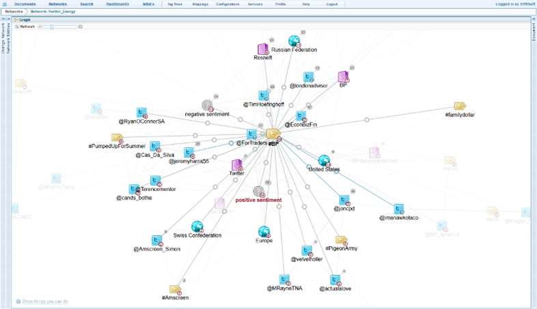537x309 pixels.
Task: Select faded @MHarrisPerry node
Action: 56,179
